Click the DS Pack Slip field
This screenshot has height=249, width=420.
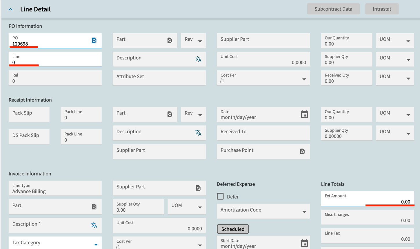click(x=29, y=137)
